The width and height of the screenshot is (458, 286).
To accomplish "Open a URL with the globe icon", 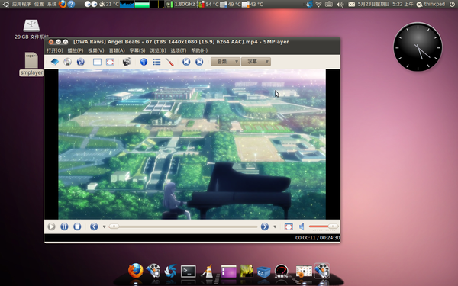I will point(81,62).
